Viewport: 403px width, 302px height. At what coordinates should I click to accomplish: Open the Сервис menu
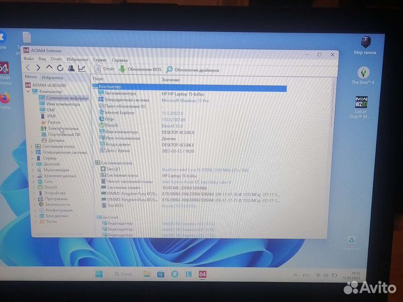100,60
